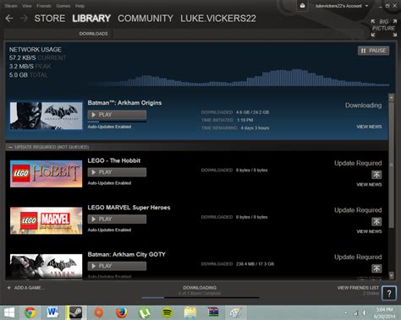Image resolution: width=401 pixels, height=320 pixels.
Task: Open the Games menu
Action: click(63, 6)
